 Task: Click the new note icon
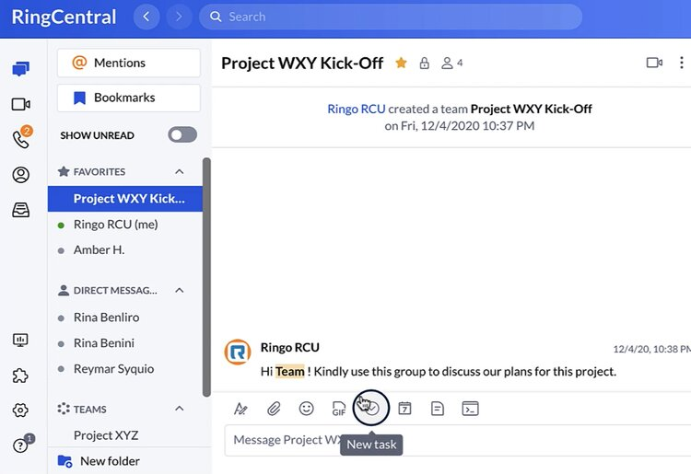coord(438,409)
